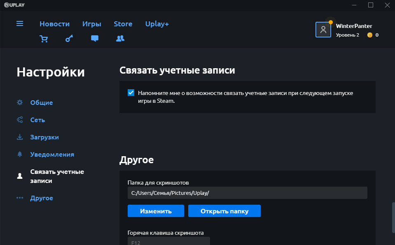Click the three-dots icon beside Другое

20,198
